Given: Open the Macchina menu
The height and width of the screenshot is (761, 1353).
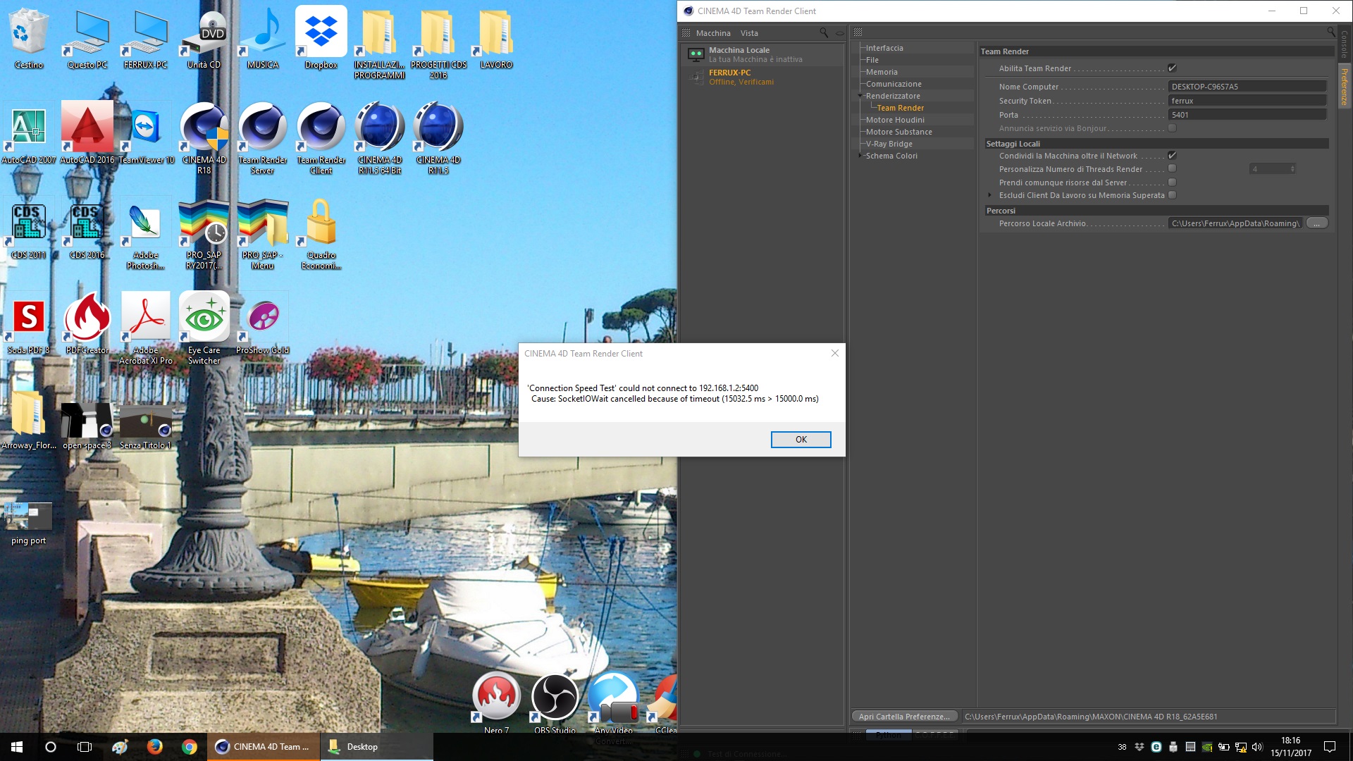Looking at the screenshot, I should [x=712, y=33].
